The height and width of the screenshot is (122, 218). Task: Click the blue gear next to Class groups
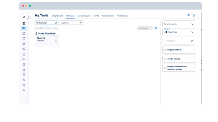point(156,28)
